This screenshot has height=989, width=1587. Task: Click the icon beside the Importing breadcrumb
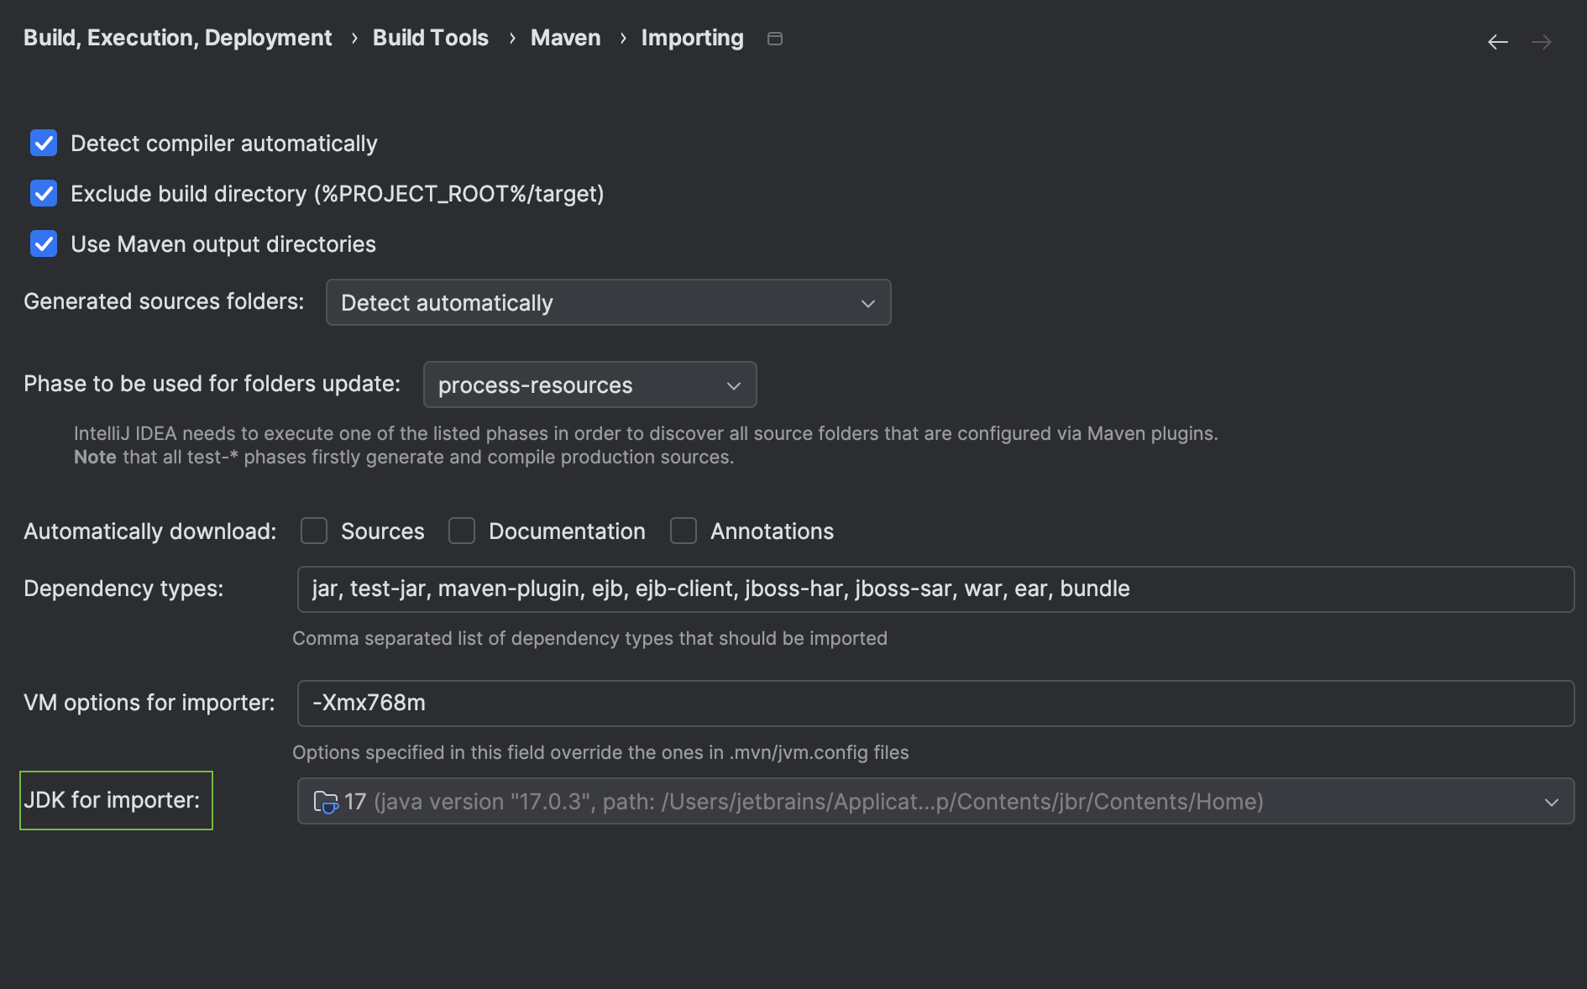(774, 38)
